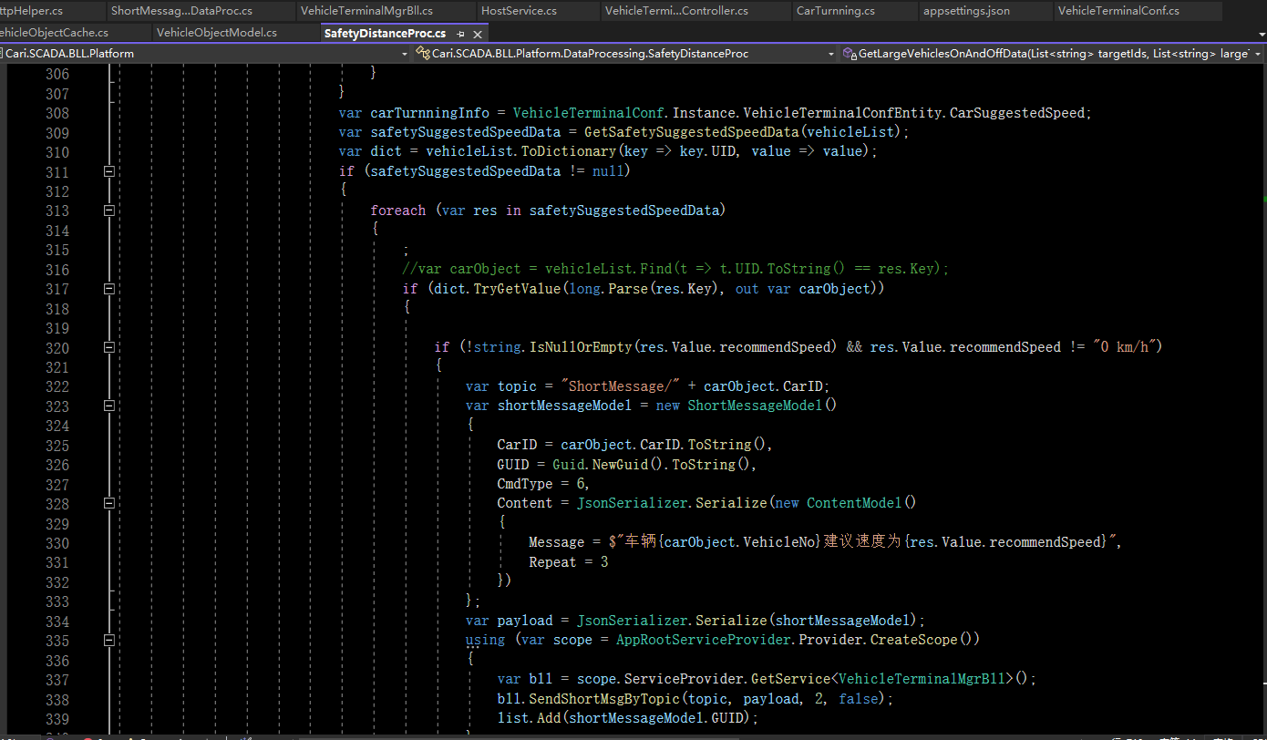Close the SafetyDistanceProc.cs tab
Image resolution: width=1267 pixels, height=740 pixels.
pyautogui.click(x=476, y=33)
